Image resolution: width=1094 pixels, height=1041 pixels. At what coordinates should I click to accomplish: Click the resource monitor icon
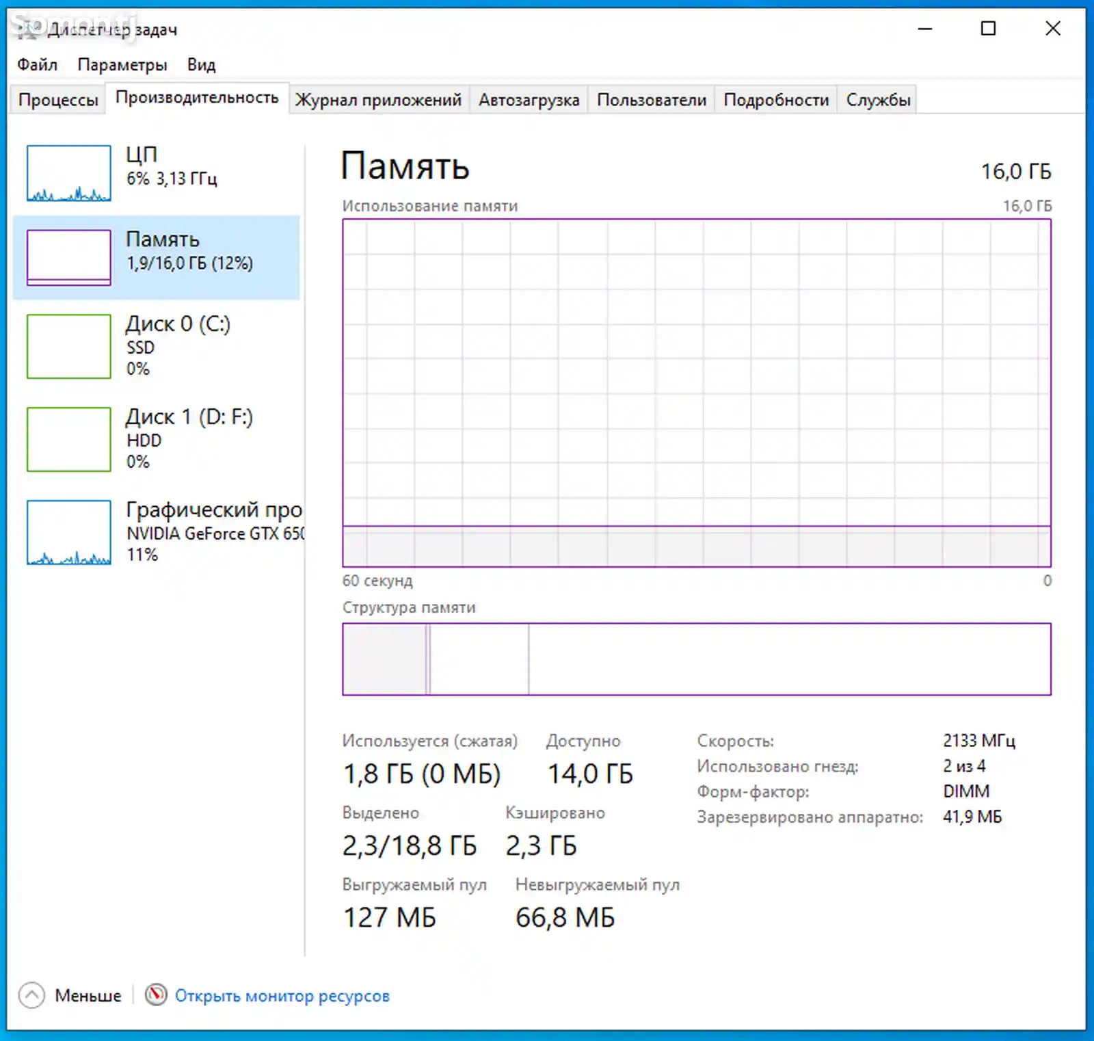pyautogui.click(x=156, y=994)
